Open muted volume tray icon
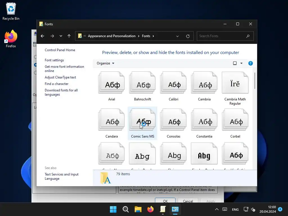 (x=253, y=209)
